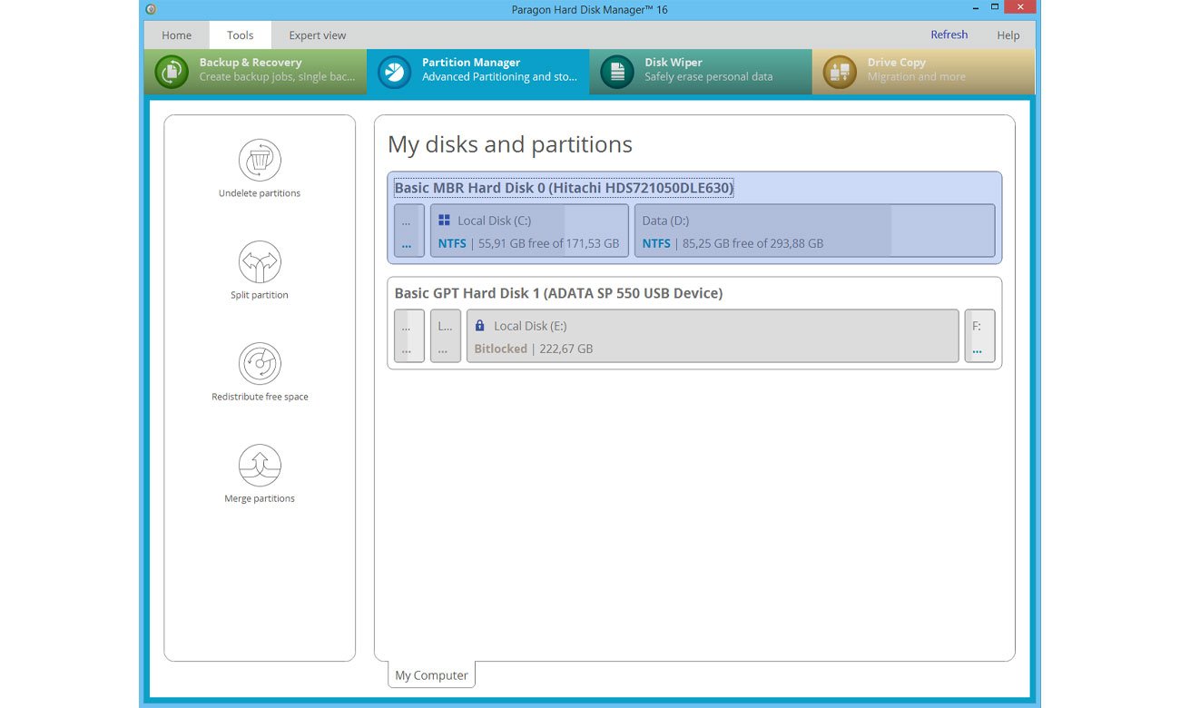
Task: Select the Drive Copy section
Action: click(923, 72)
